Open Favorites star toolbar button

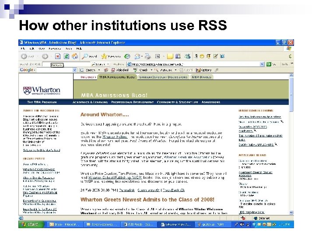(x=111, y=56)
